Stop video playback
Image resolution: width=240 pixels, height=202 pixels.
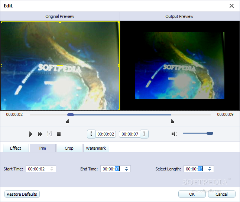coord(59,134)
